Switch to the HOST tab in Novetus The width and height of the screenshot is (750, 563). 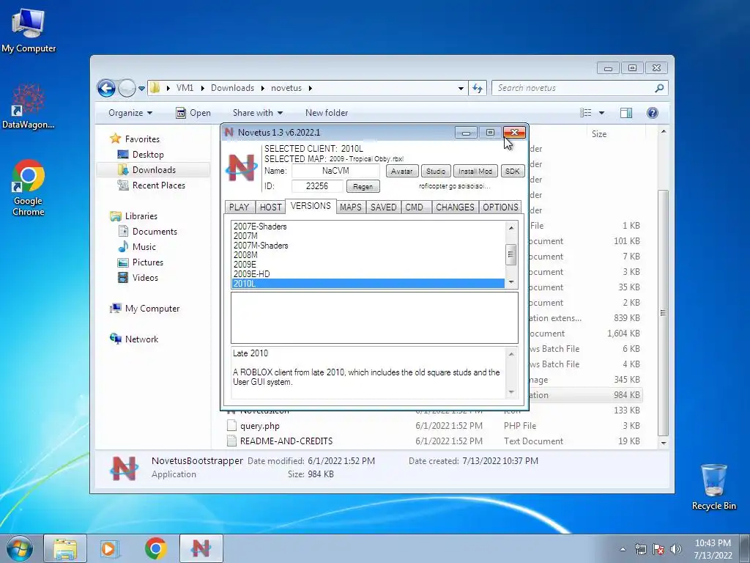click(271, 207)
